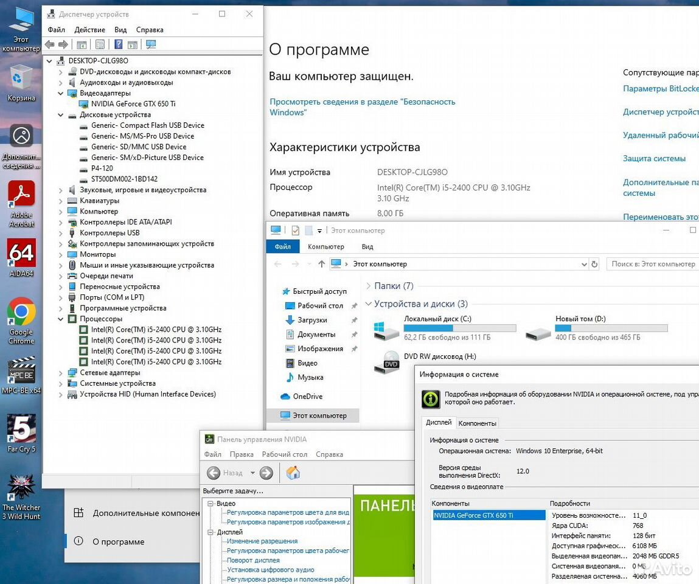Open the Справка menu in Device Manager
This screenshot has height=584, width=699.
(150, 30)
